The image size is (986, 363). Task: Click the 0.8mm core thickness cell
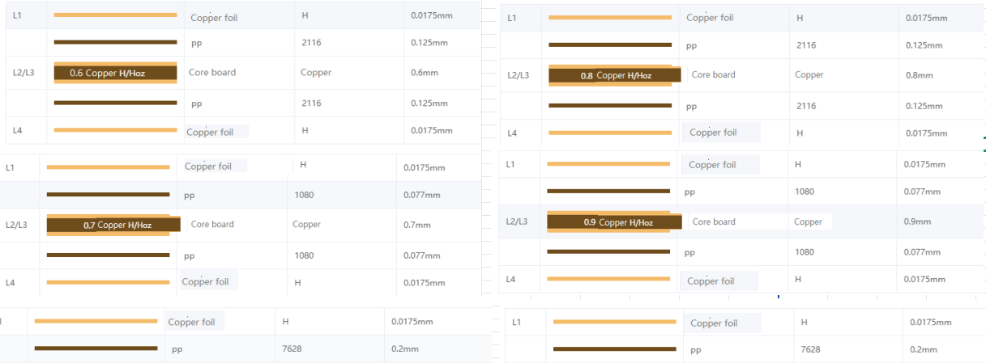tap(920, 75)
